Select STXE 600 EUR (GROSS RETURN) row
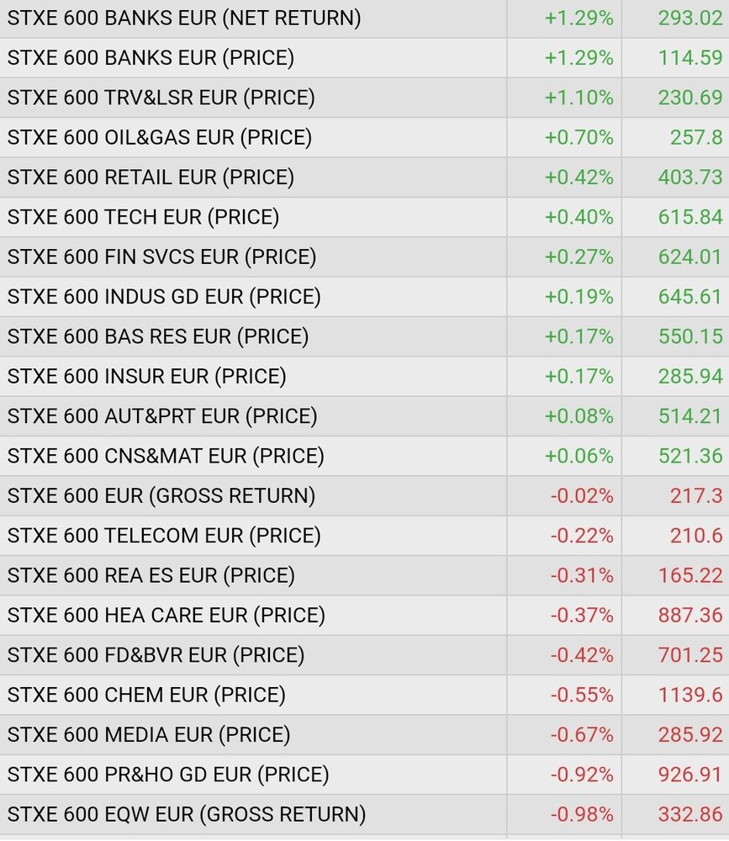This screenshot has width=729, height=841. click(x=161, y=496)
